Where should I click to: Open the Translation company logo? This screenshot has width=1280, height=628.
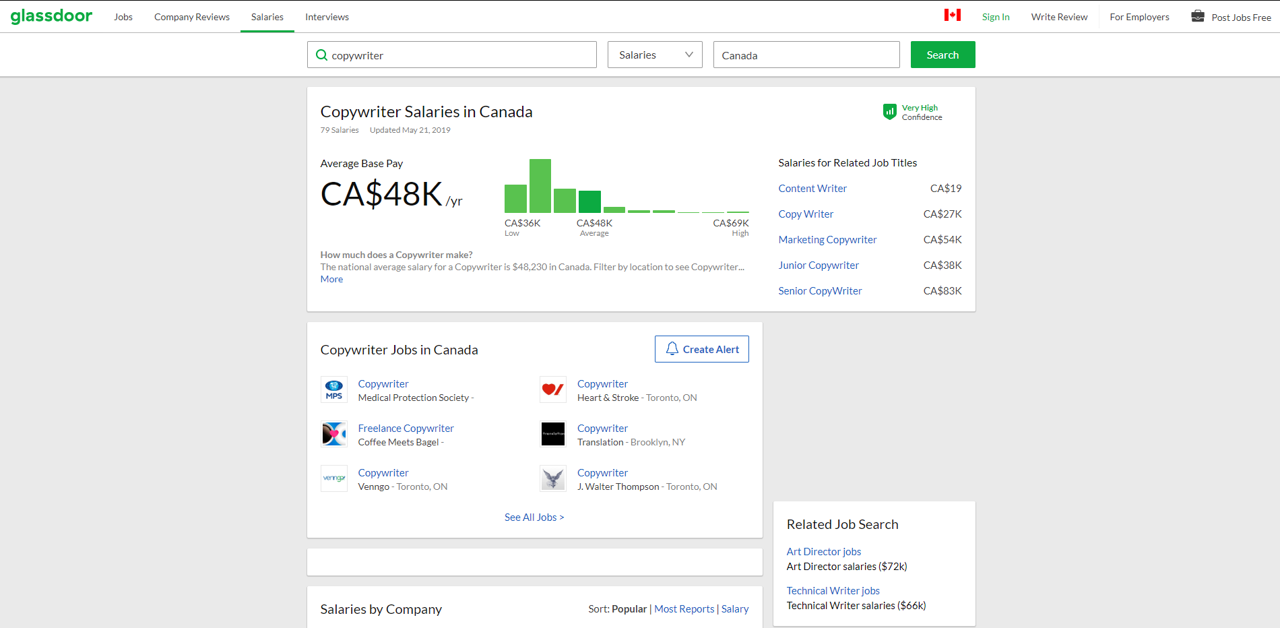(x=553, y=434)
